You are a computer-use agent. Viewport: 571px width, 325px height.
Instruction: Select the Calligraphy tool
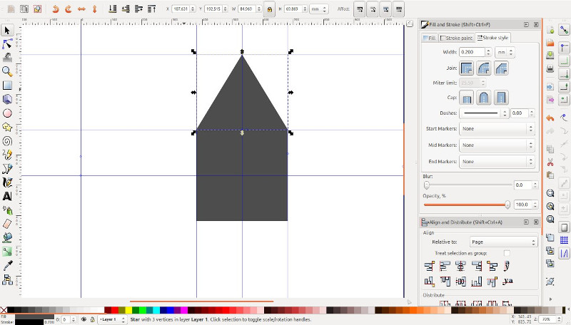pyautogui.click(x=7, y=182)
